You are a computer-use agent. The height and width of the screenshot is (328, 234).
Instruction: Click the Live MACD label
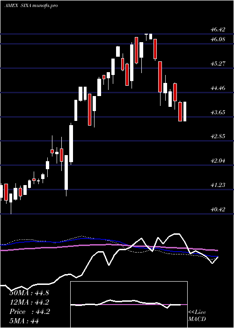[197, 315]
